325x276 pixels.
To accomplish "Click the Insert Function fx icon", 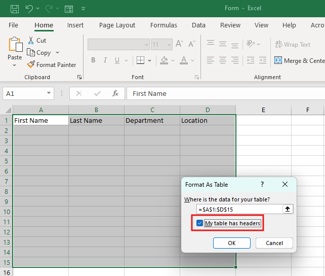I will point(115,93).
